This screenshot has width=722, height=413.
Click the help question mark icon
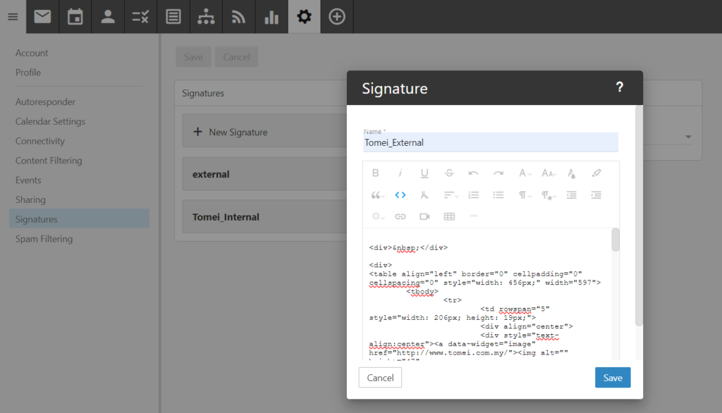click(x=619, y=87)
